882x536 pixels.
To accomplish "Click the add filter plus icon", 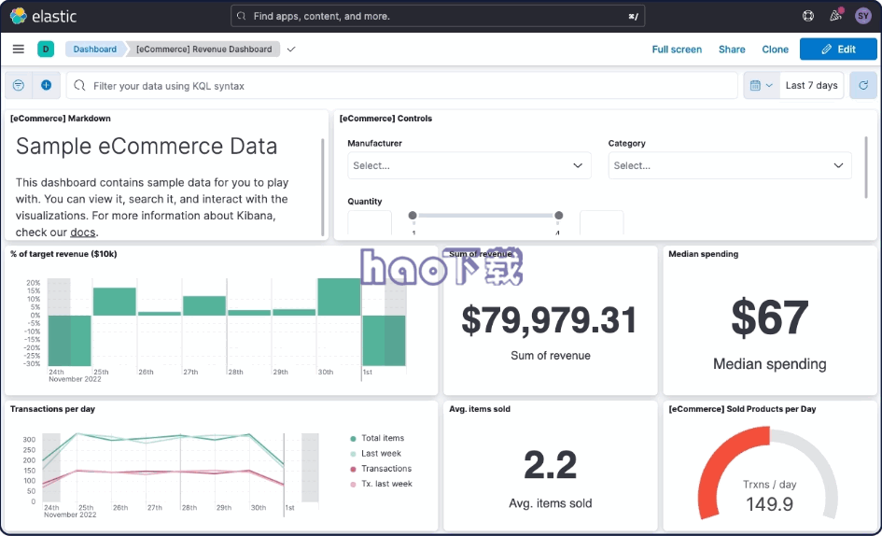I will click(46, 85).
